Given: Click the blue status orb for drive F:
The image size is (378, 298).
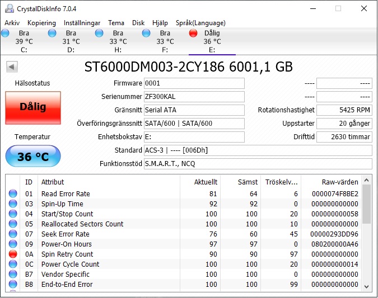Looking at the screenshot, I should coord(146,33).
